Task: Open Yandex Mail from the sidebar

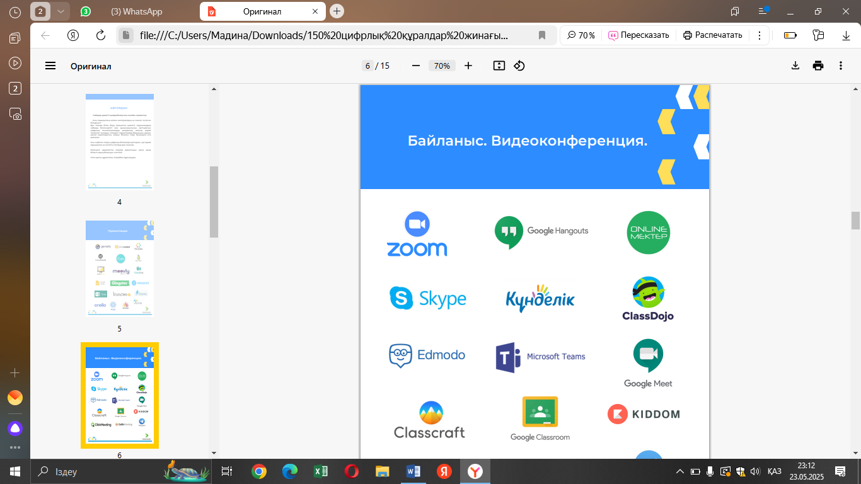Action: 15,398
